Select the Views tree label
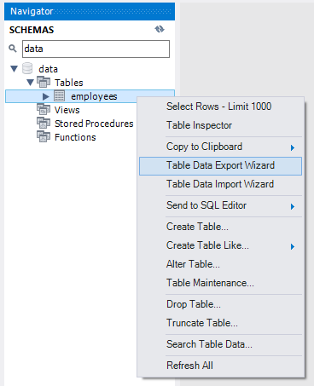This screenshot has width=314, height=386. tap(67, 110)
